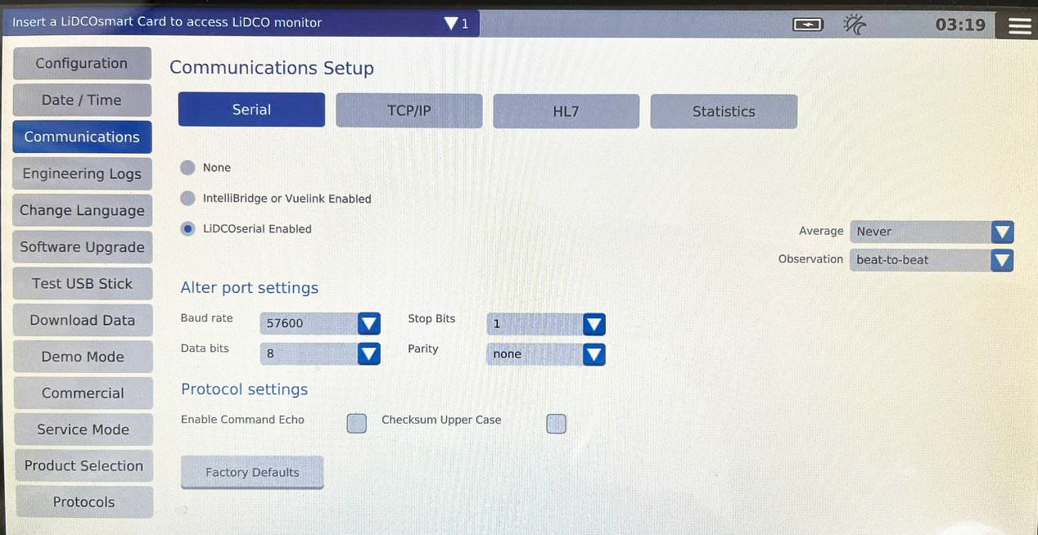This screenshot has height=535, width=1038.
Task: Select LiDCOserial Enabled option
Action: (187, 229)
